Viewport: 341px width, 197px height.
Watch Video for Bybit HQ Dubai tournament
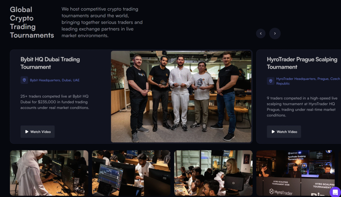[x=37, y=131]
